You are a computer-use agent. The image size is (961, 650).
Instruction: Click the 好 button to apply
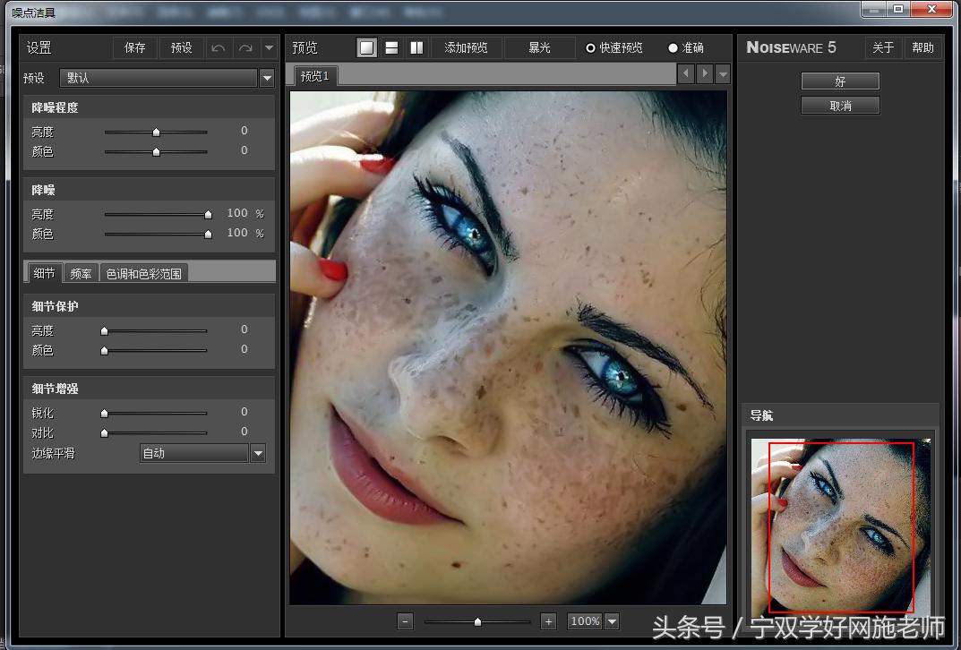pyautogui.click(x=839, y=81)
